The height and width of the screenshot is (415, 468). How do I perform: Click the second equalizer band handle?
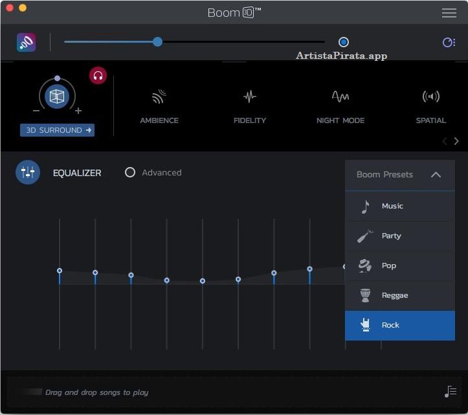95,273
